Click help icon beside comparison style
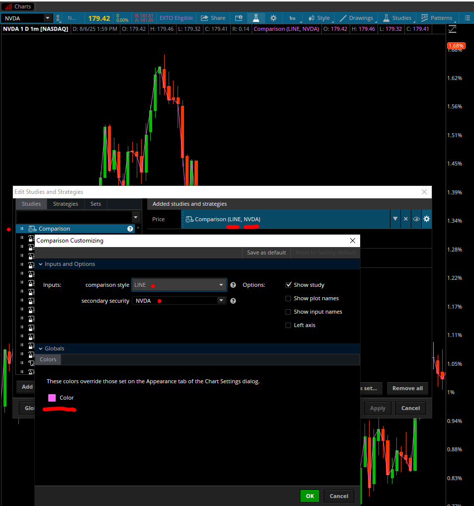474x506 pixels. pyautogui.click(x=233, y=285)
